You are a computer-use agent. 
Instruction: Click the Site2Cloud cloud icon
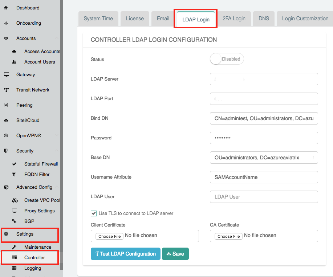pyautogui.click(x=6, y=120)
